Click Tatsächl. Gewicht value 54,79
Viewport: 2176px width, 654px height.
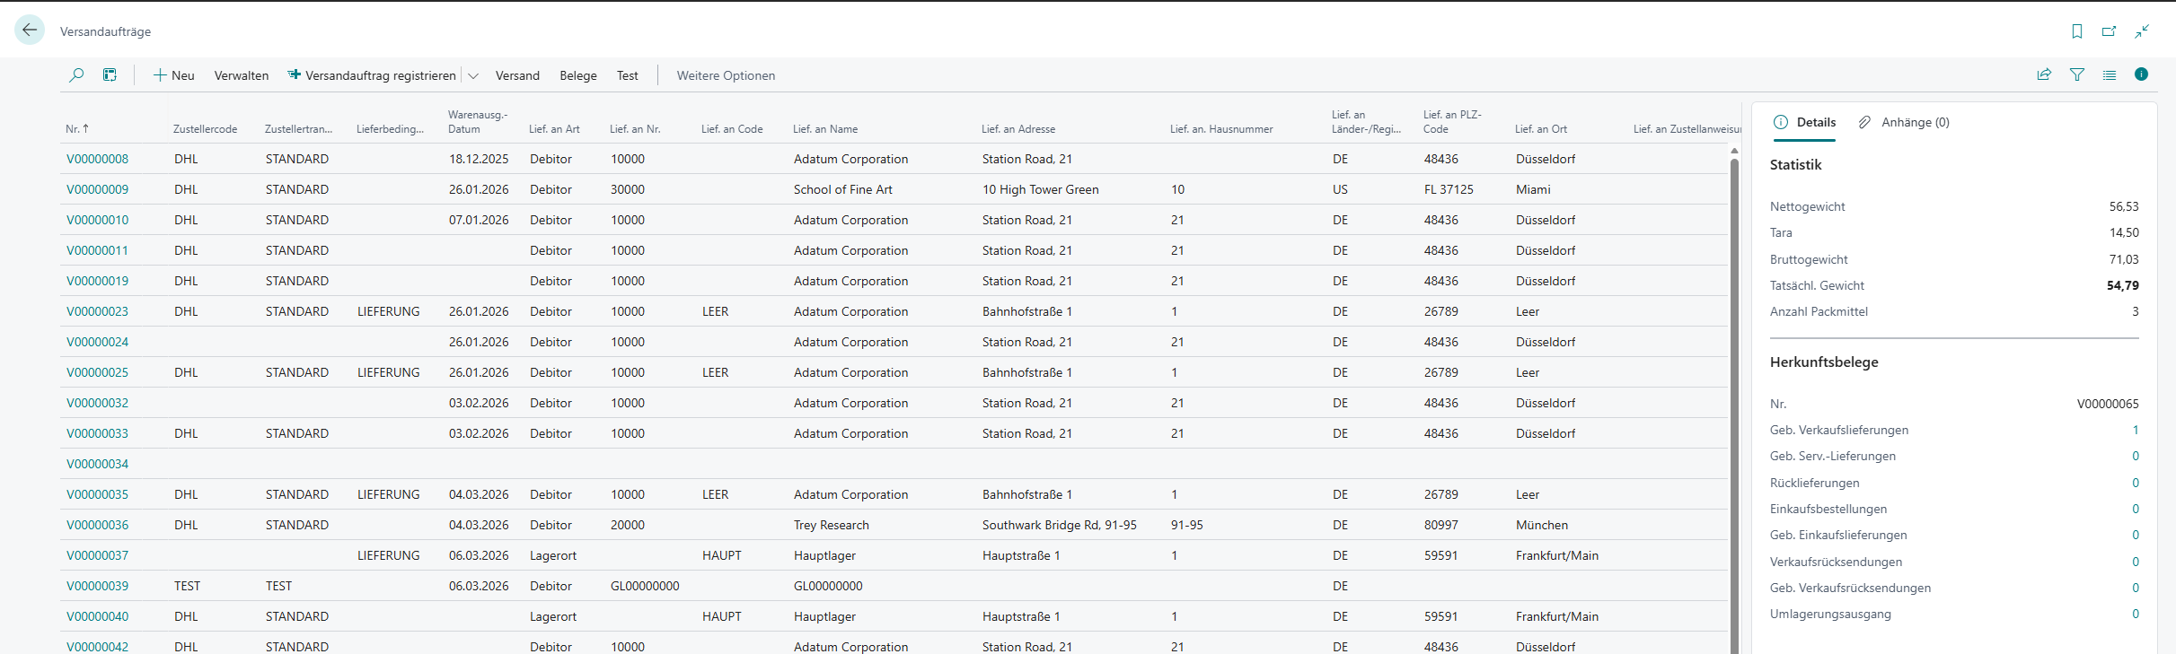point(2123,285)
